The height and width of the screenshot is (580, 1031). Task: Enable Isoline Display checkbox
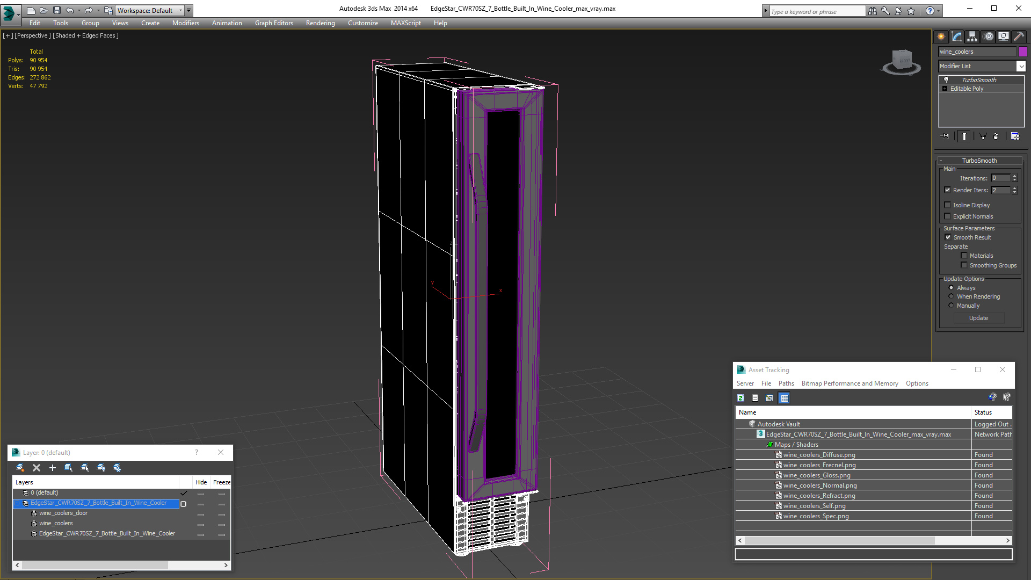948,205
